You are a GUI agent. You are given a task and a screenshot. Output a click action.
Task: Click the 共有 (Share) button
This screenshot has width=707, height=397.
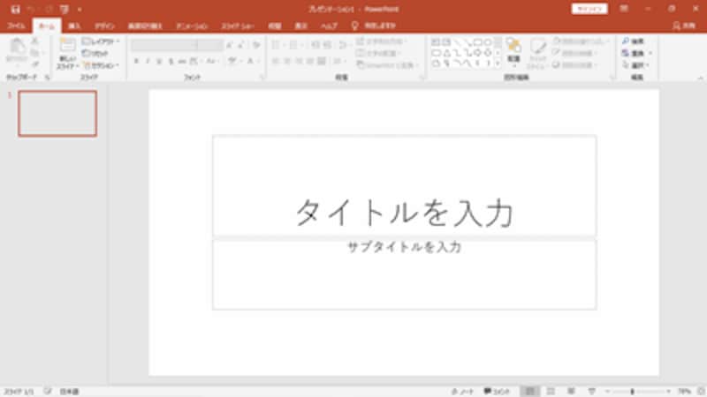(x=684, y=26)
